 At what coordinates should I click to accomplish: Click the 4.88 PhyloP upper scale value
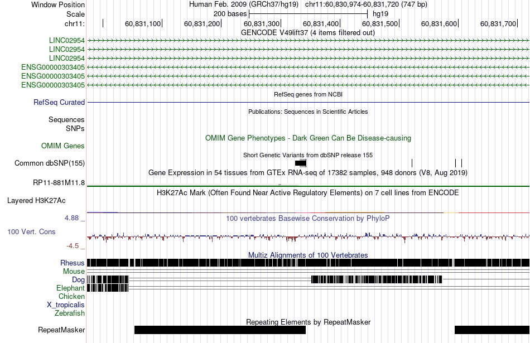[71, 218]
